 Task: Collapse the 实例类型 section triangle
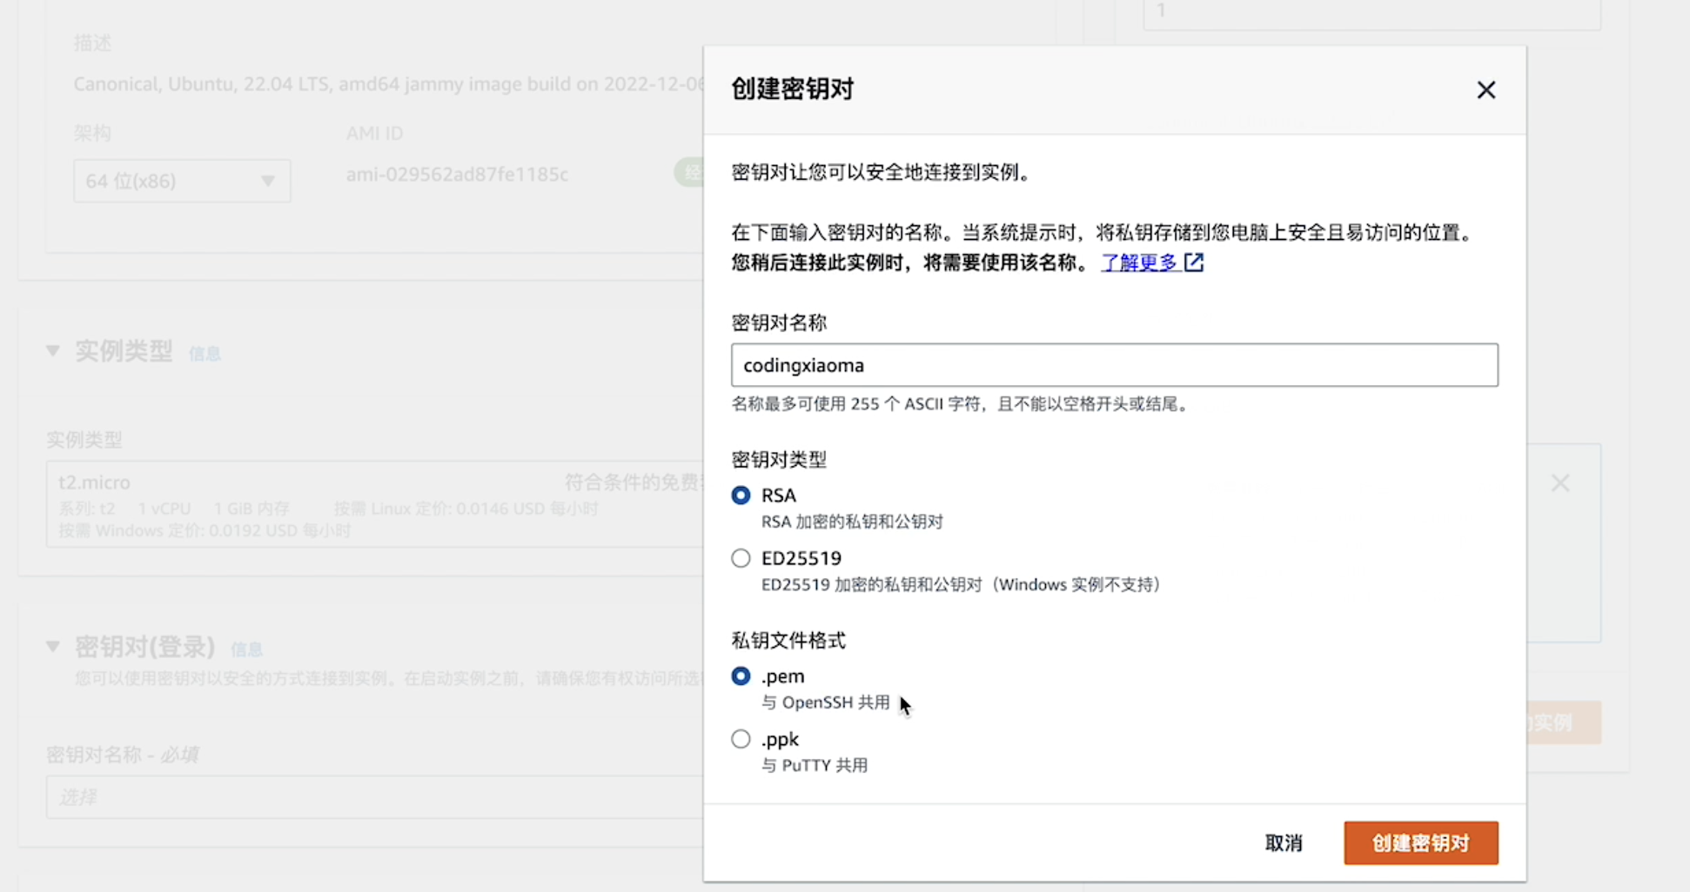click(53, 351)
